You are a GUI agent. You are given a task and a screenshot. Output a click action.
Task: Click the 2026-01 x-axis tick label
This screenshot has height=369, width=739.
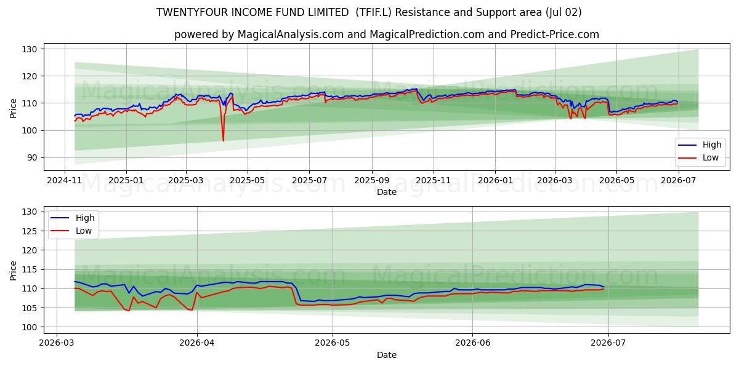coord(495,181)
